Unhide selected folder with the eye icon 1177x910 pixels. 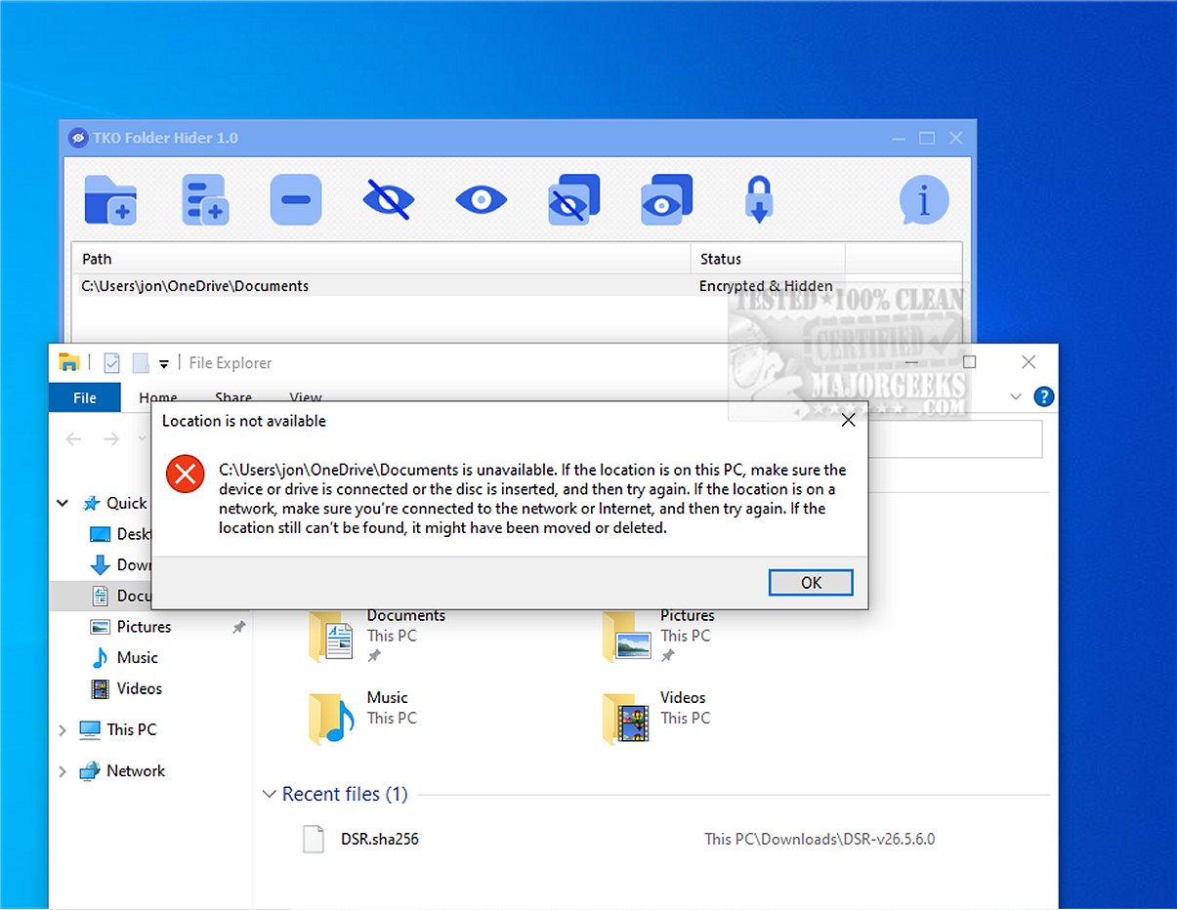[x=482, y=201]
